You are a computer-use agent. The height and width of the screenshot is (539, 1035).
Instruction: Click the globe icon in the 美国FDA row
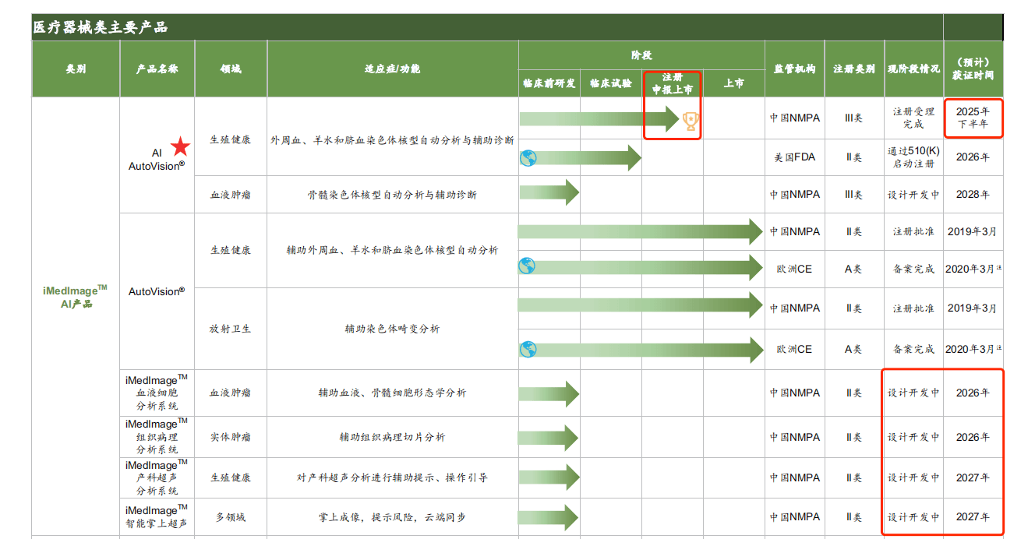tap(528, 158)
